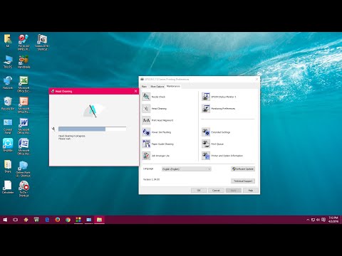This screenshot has height=256, width=342.
Task: Open This PC desktop icon
Action: coord(8,62)
